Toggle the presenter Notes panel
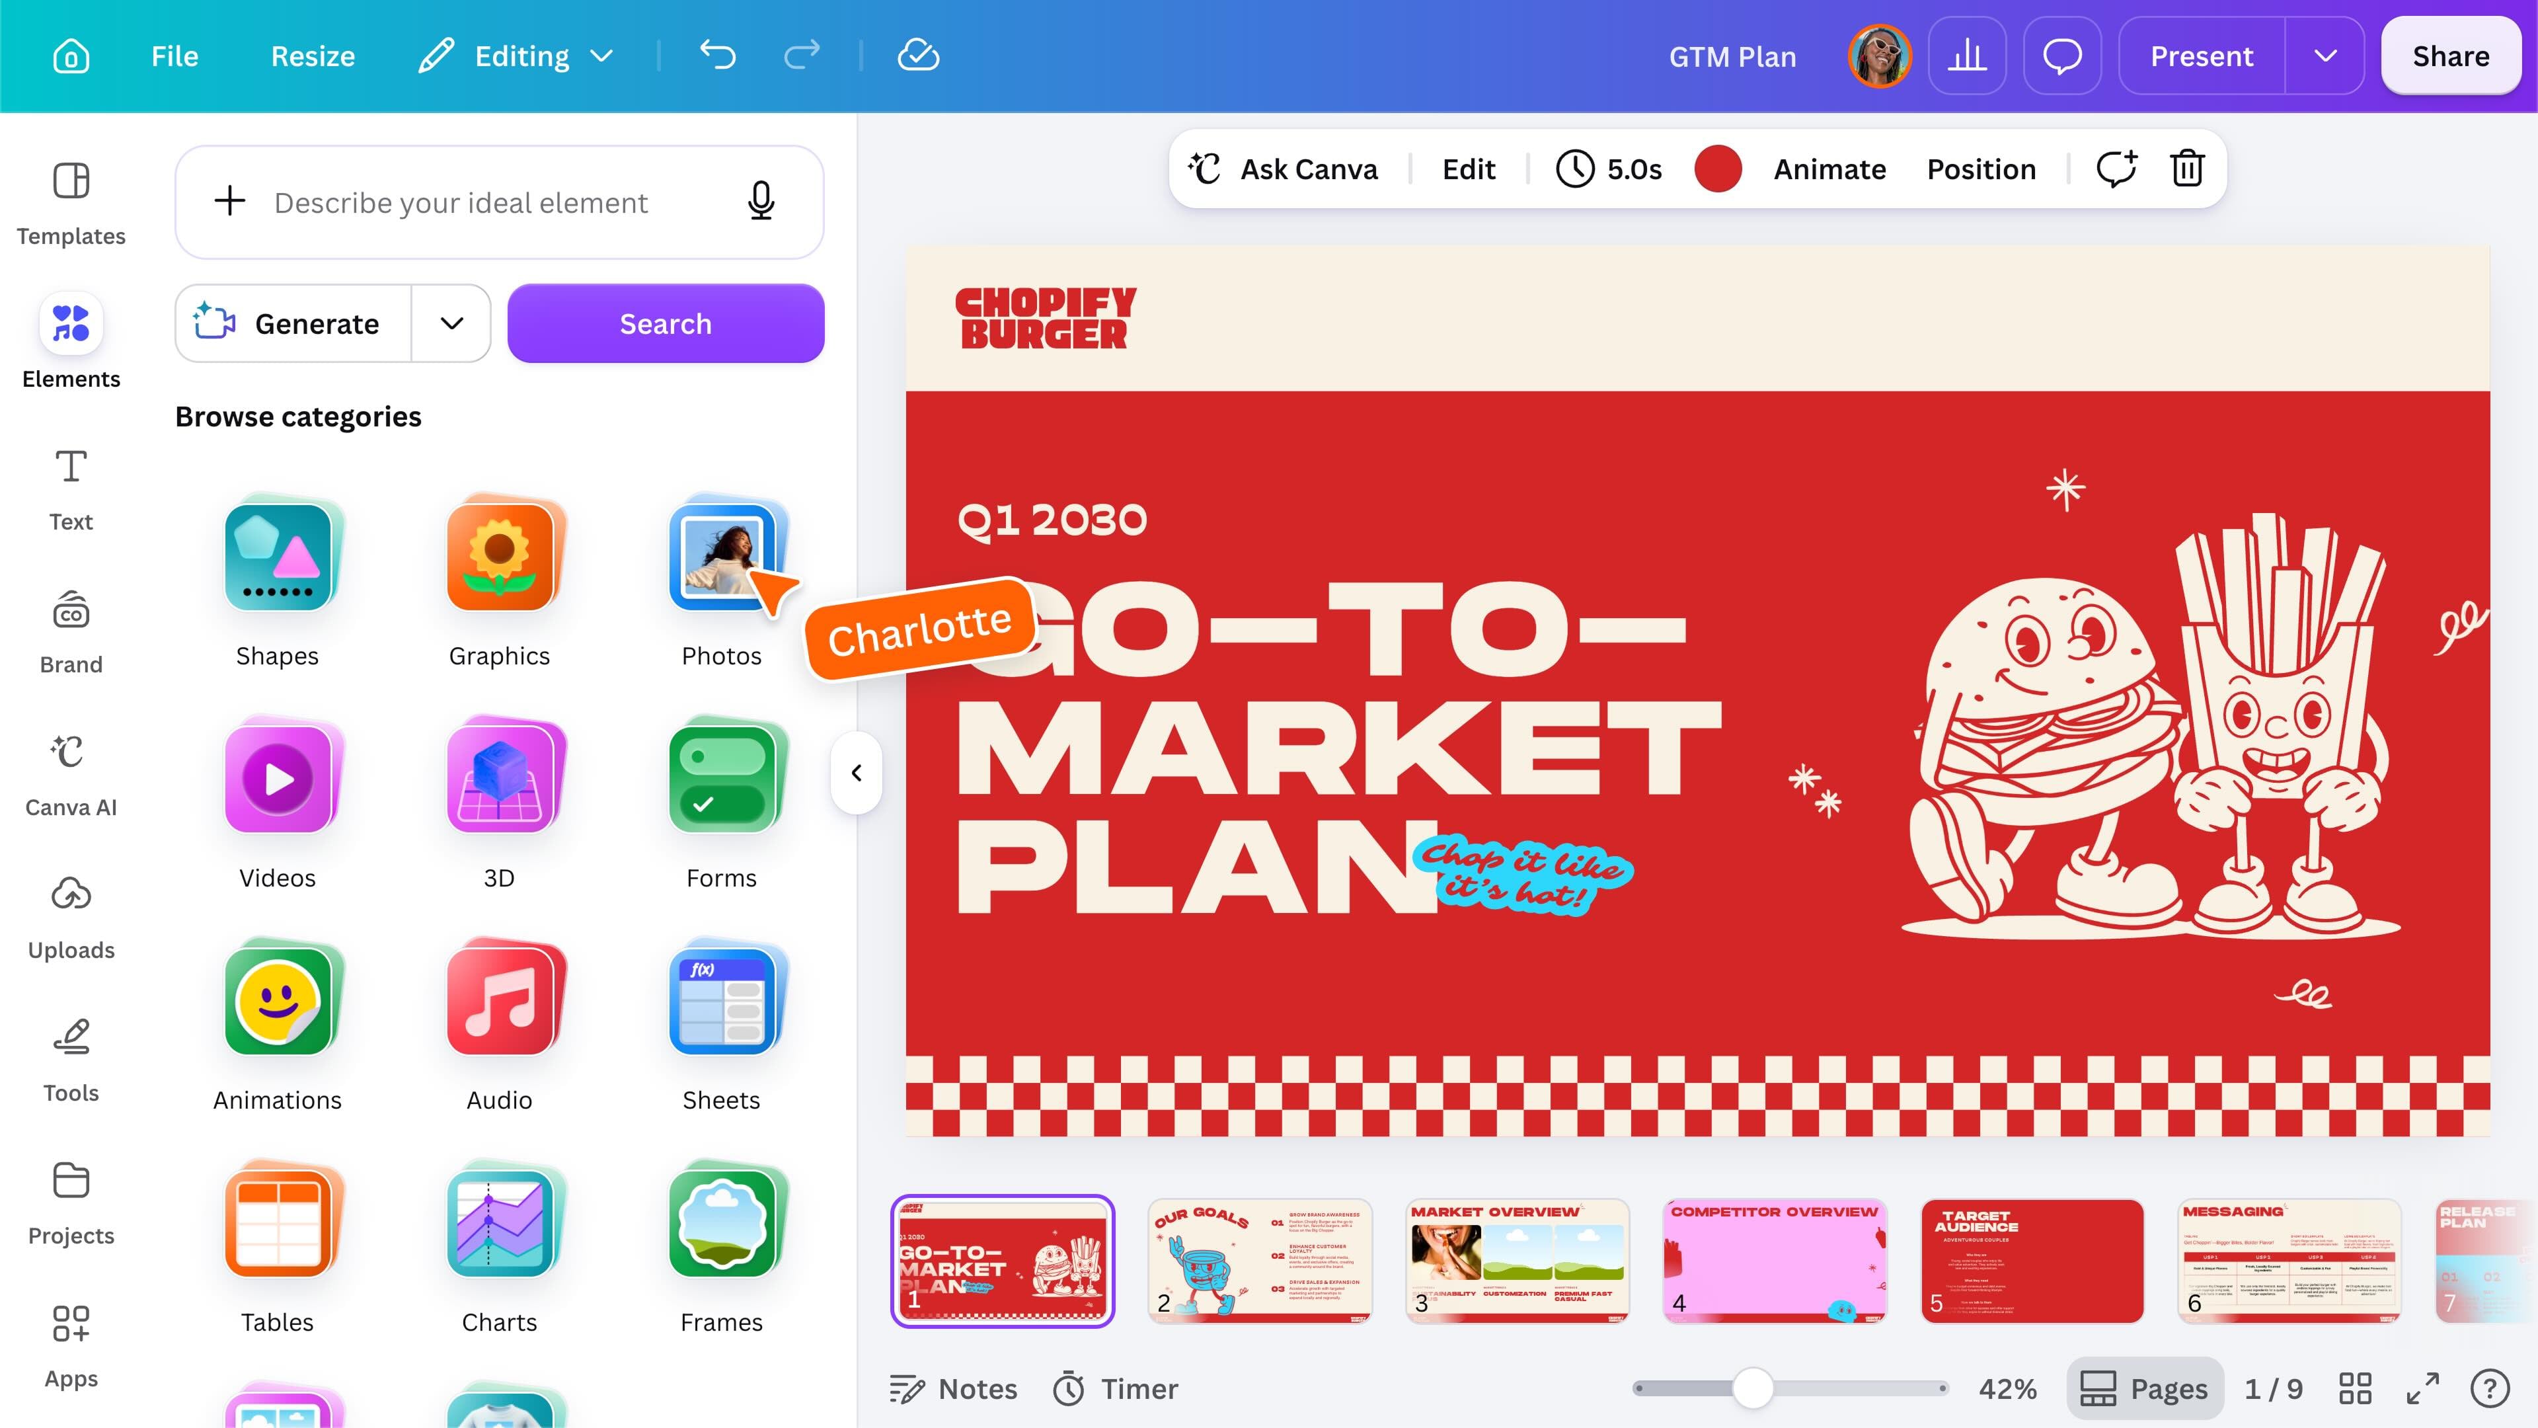2538x1428 pixels. (952, 1388)
